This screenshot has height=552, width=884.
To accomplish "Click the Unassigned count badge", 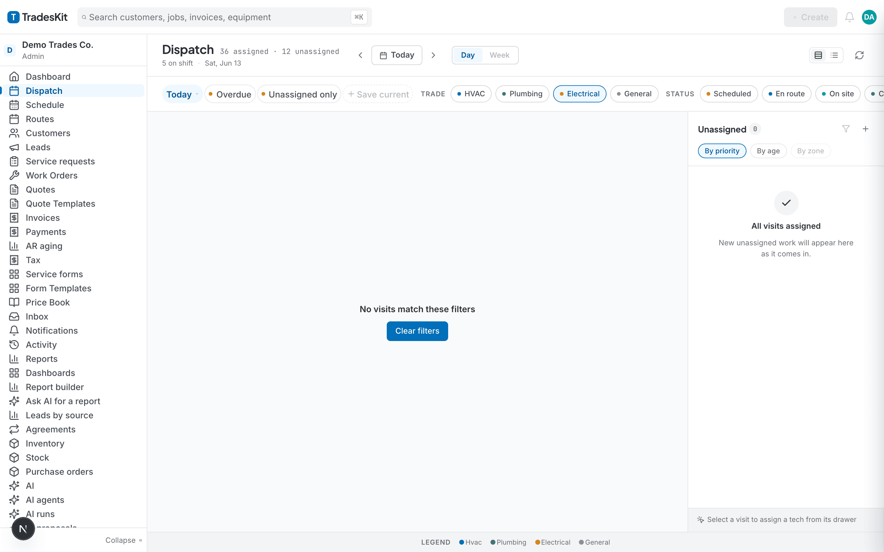I will coord(755,129).
